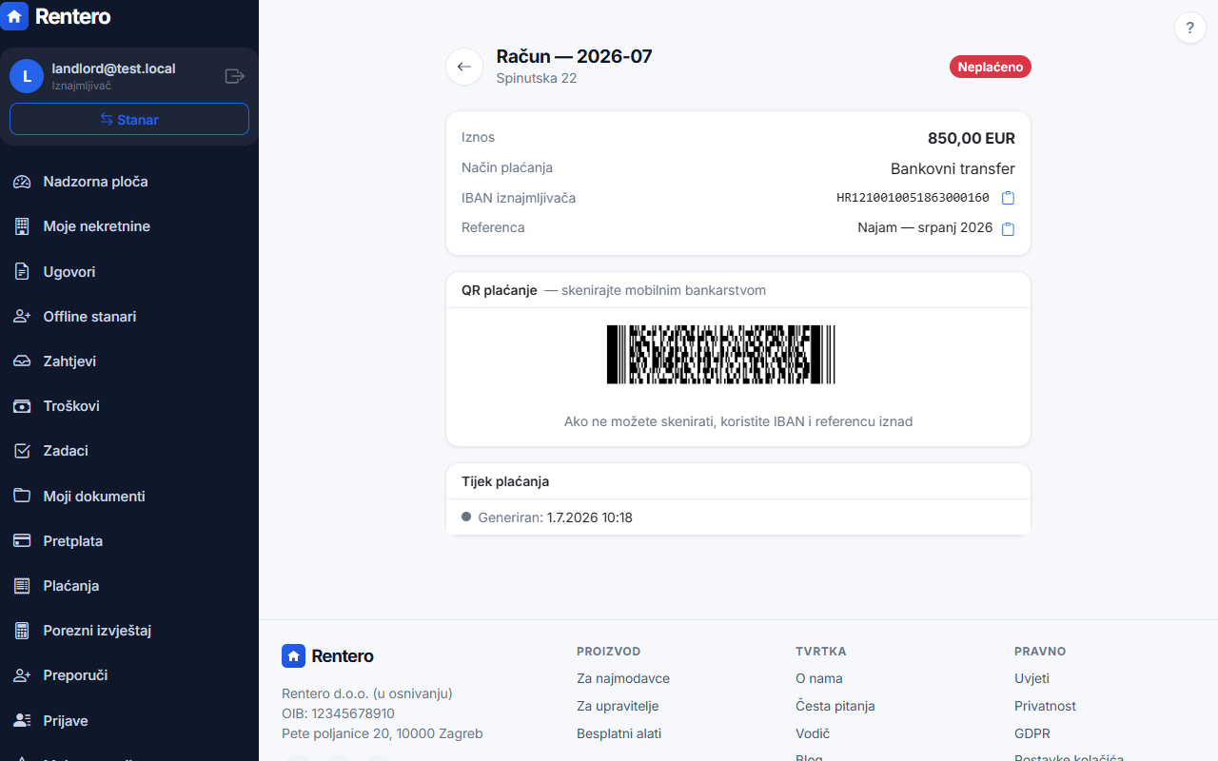Screen dimensions: 1218x761
Task: Open Porezni izvještaj
Action: pyautogui.click(x=129, y=631)
